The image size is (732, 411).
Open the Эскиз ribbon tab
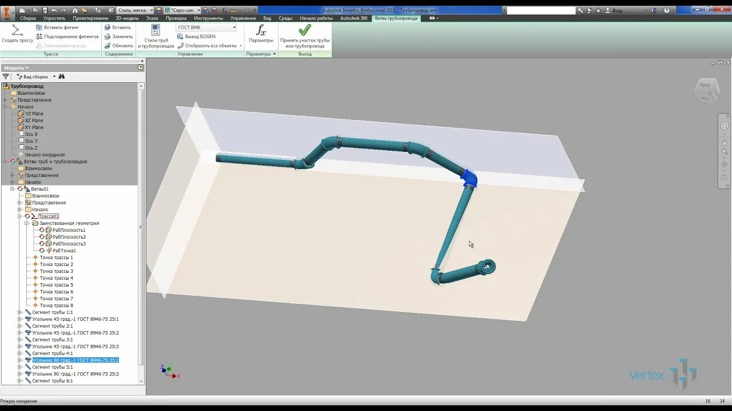tap(152, 18)
